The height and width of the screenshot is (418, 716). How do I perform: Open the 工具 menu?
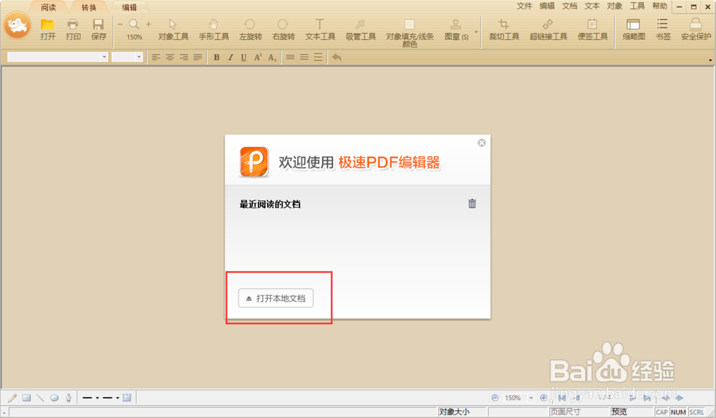tap(637, 6)
